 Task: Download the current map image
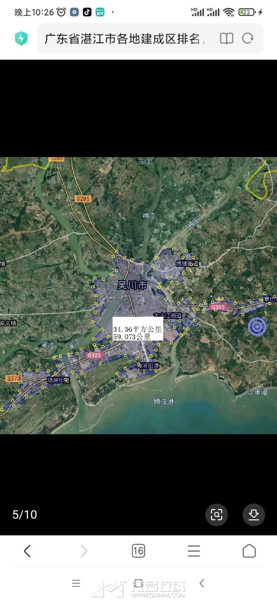point(254,515)
